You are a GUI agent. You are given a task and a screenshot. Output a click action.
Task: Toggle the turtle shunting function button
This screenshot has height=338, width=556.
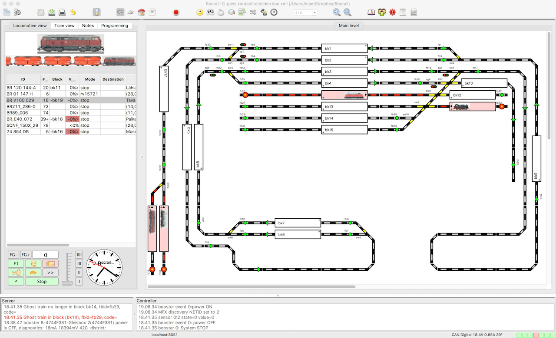point(33,272)
